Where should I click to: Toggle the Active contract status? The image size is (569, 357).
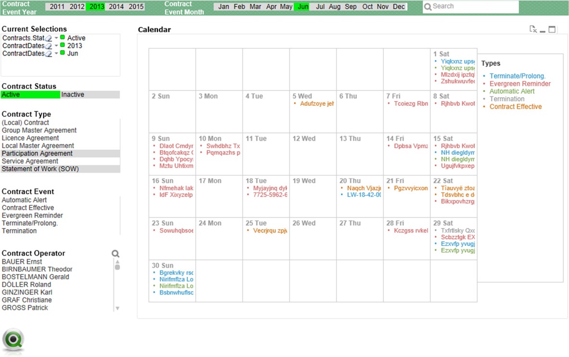pyautogui.click(x=30, y=95)
